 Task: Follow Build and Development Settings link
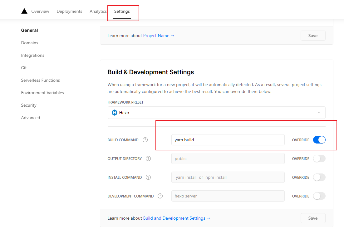tap(177, 218)
